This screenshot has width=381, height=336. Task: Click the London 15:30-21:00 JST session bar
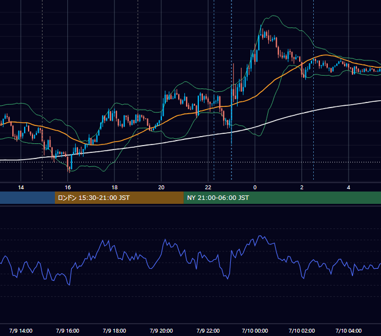(119, 198)
